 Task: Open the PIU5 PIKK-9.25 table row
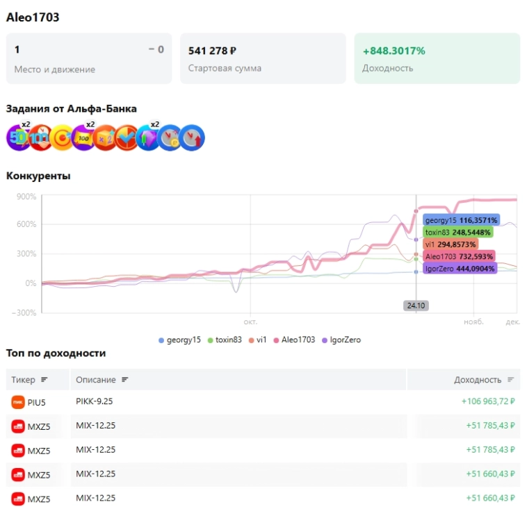(x=263, y=402)
